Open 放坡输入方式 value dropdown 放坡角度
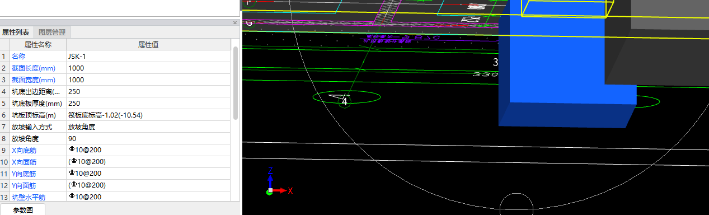709x215 pixels. pos(148,127)
